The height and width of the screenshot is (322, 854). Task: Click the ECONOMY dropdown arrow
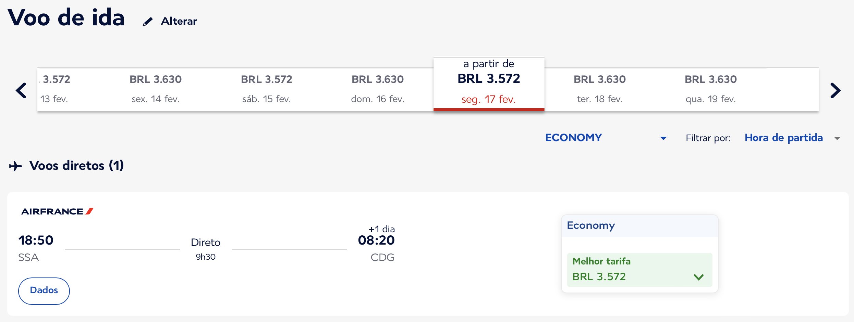click(663, 138)
